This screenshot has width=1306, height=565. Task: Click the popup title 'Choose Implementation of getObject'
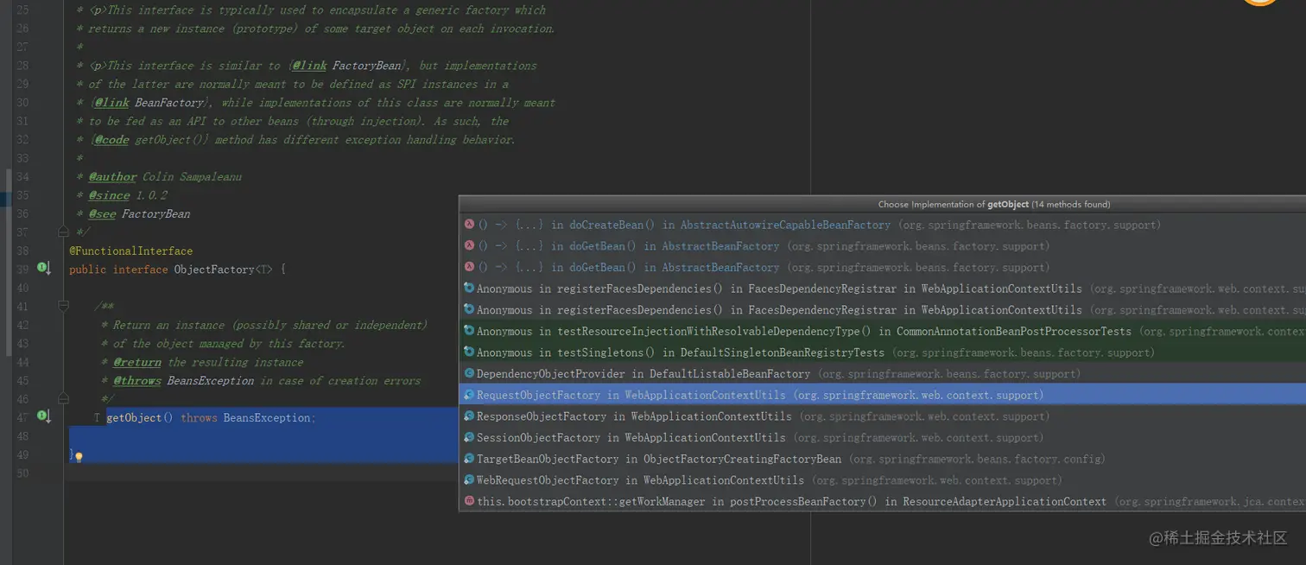993,204
